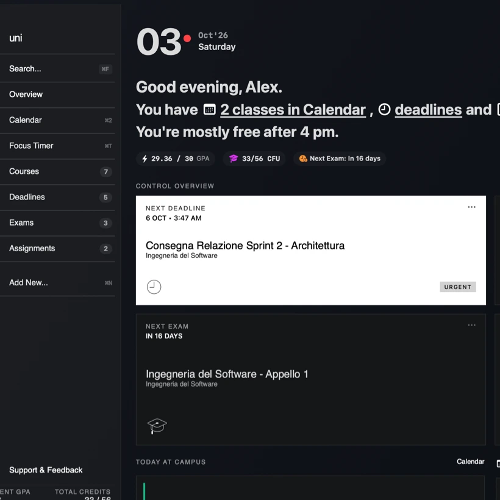The height and width of the screenshot is (500, 500).
Task: Open the Courses section
Action: pos(57,171)
